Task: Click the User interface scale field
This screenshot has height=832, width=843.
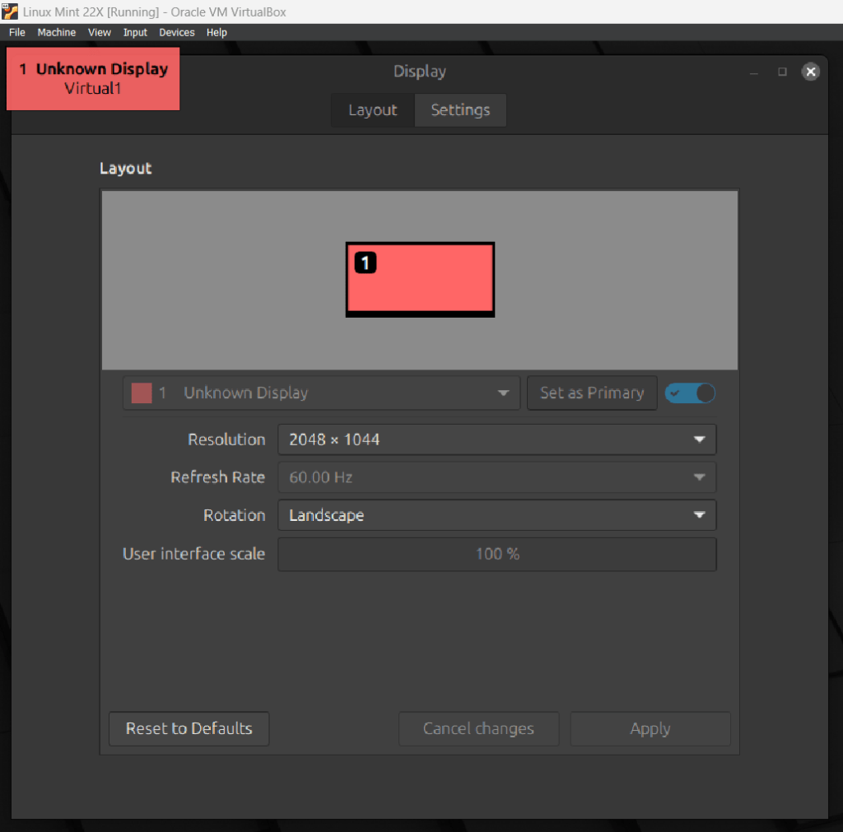Action: click(496, 555)
